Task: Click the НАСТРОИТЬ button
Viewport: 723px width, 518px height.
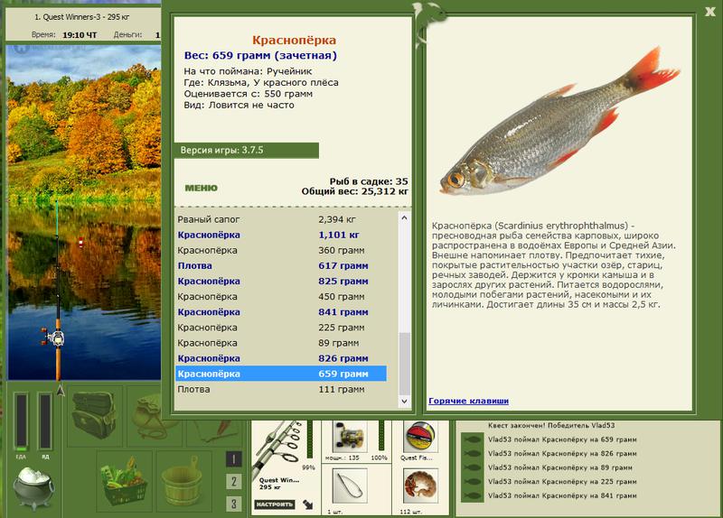Action: pyautogui.click(x=275, y=504)
